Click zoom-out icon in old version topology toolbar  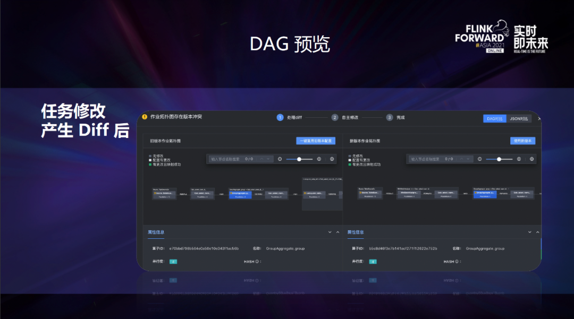point(280,159)
